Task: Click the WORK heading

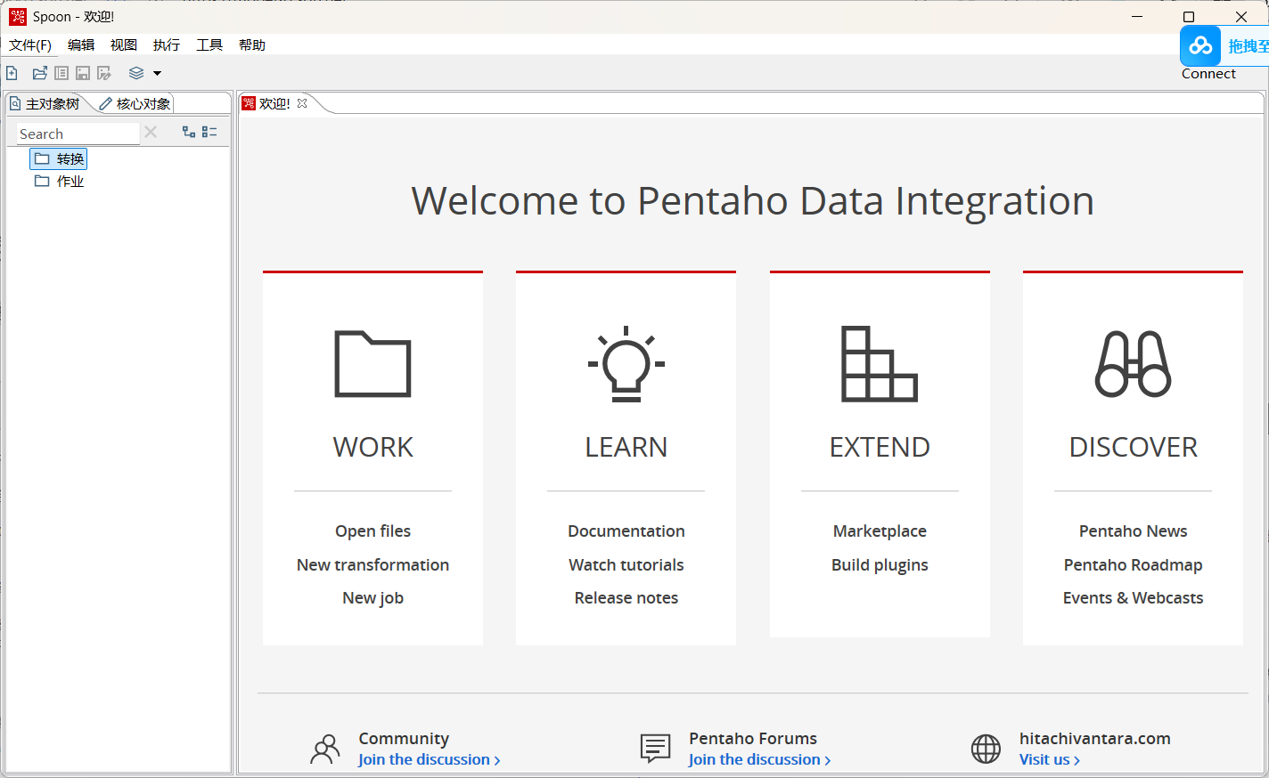Action: click(x=373, y=447)
